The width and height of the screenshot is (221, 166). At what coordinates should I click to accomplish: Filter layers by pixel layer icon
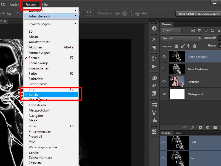pyautogui.click(x=193, y=30)
